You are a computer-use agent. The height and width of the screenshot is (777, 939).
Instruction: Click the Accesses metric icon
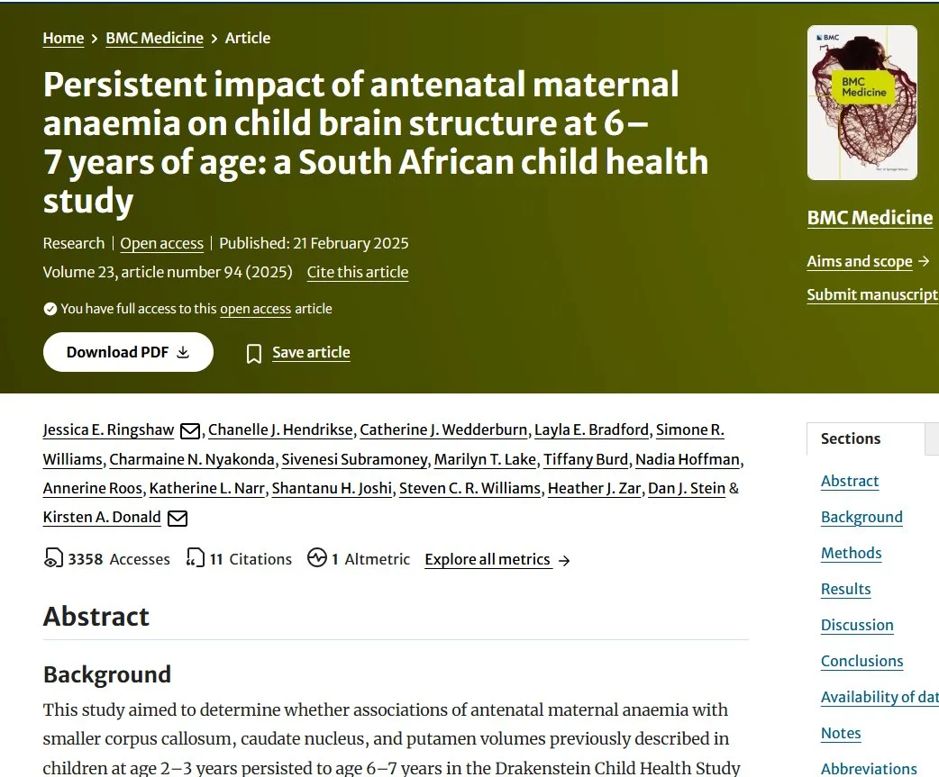click(x=53, y=557)
